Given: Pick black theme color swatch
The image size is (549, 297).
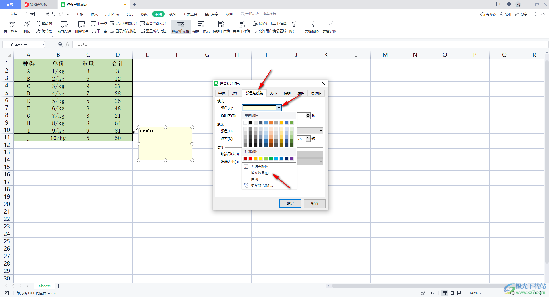Looking at the screenshot, I should (x=250, y=123).
